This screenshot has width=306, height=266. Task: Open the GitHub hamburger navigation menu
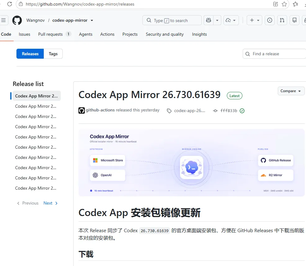click(x=3, y=20)
